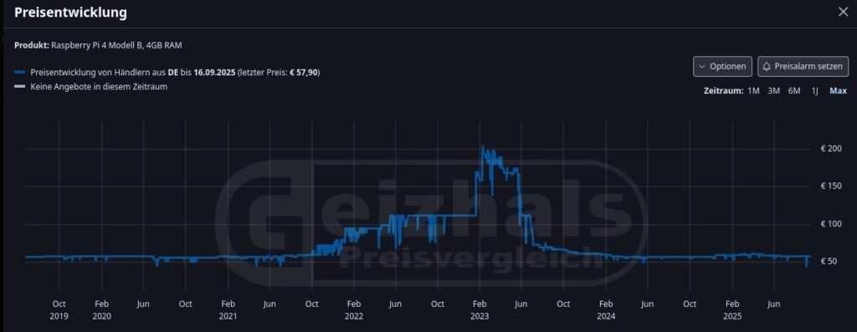Click the chevron icon on the Optionen button
The width and height of the screenshot is (857, 332).
coord(702,67)
